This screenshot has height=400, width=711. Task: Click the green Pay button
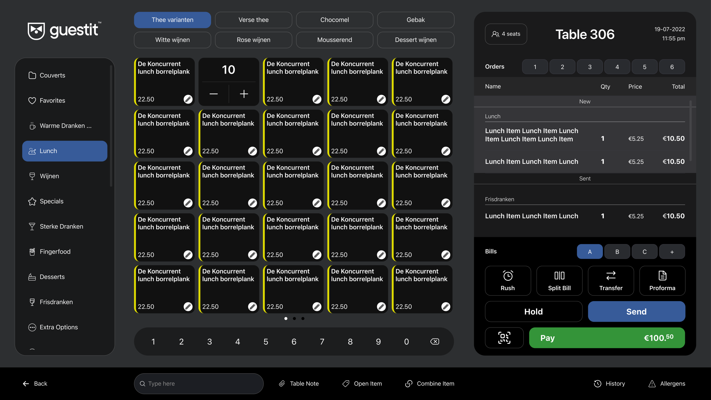607,338
